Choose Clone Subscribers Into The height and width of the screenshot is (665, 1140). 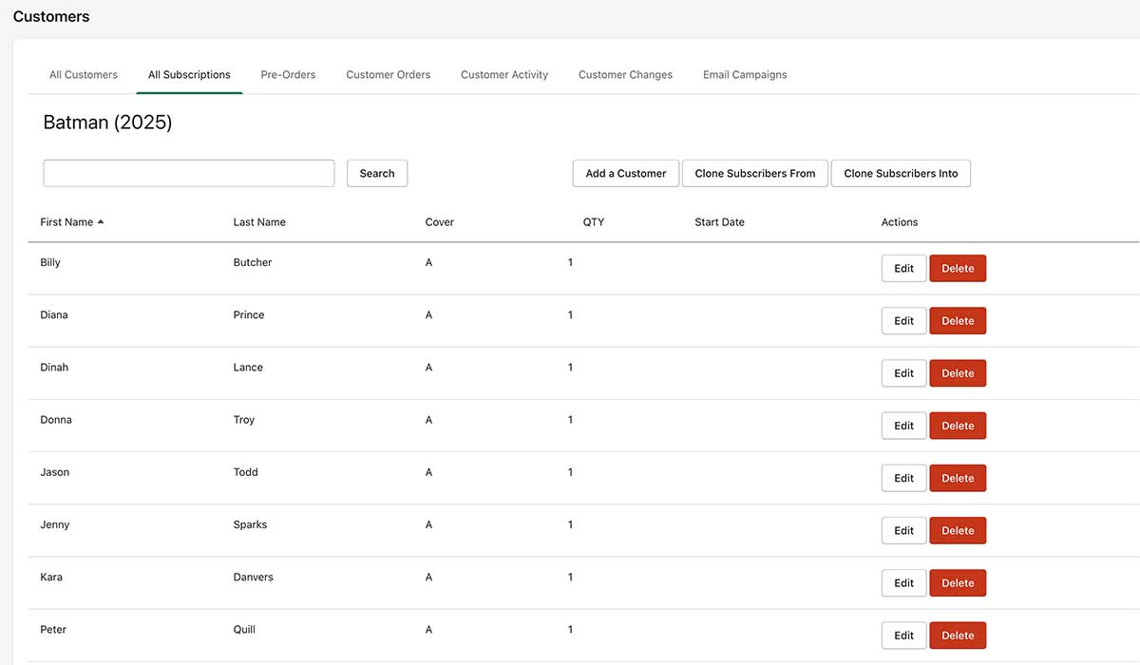pos(901,174)
